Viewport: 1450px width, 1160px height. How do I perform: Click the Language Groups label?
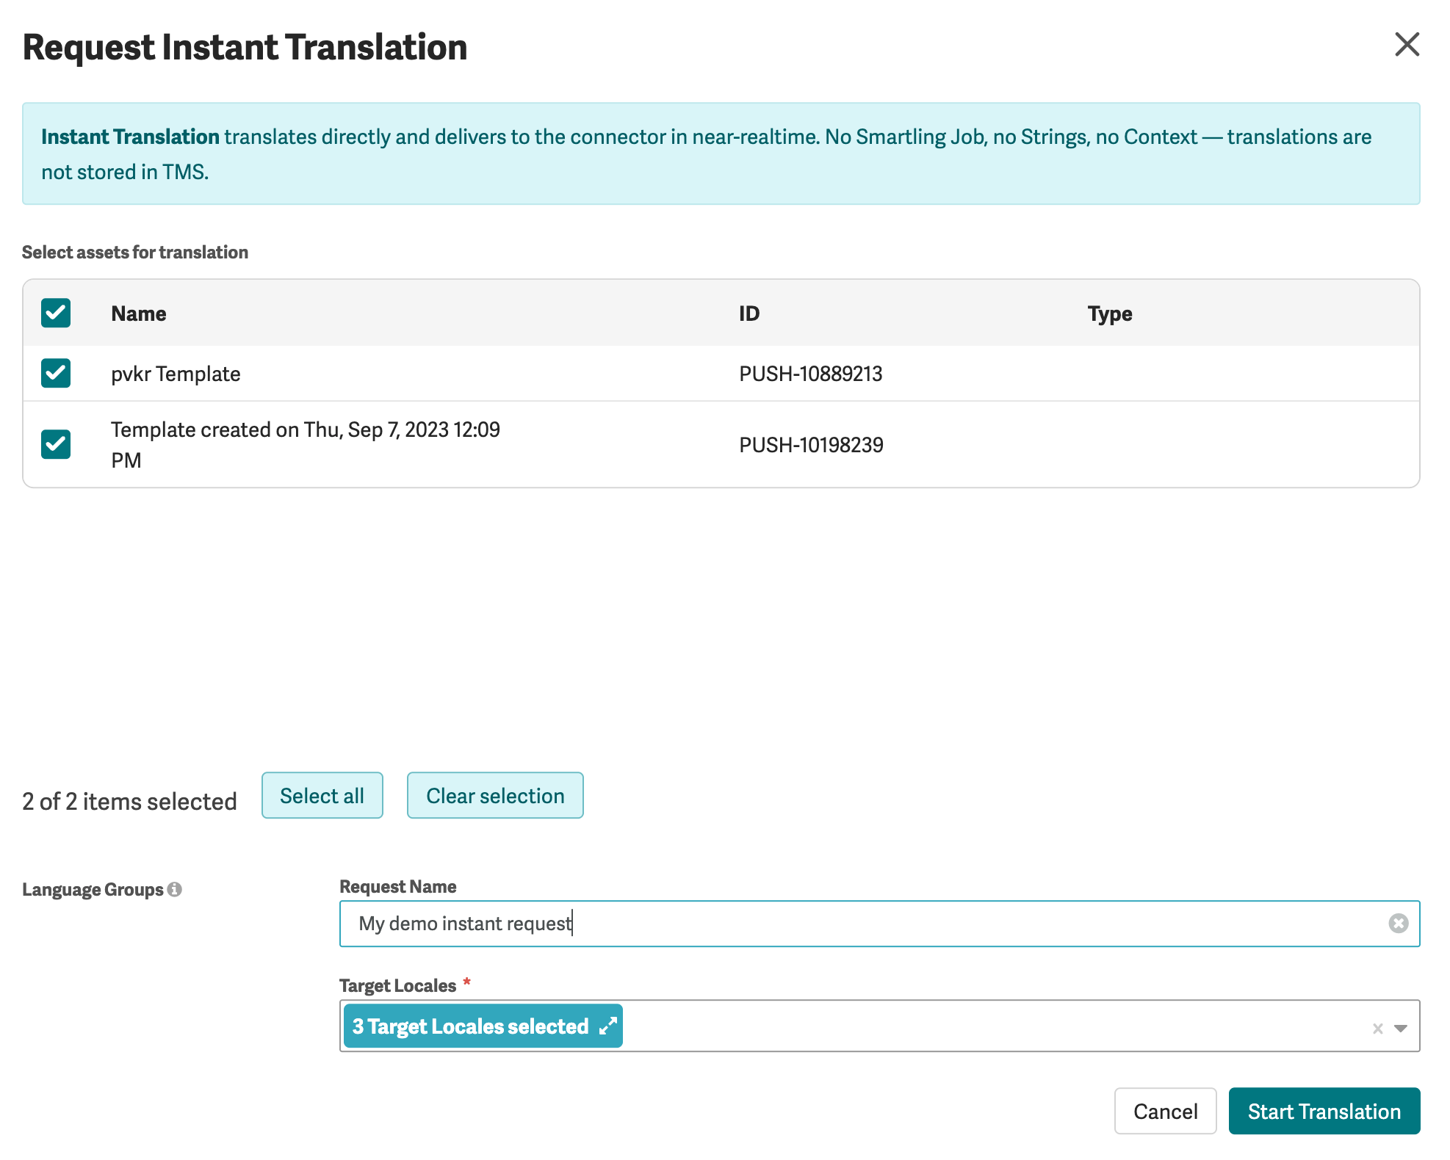coord(93,889)
